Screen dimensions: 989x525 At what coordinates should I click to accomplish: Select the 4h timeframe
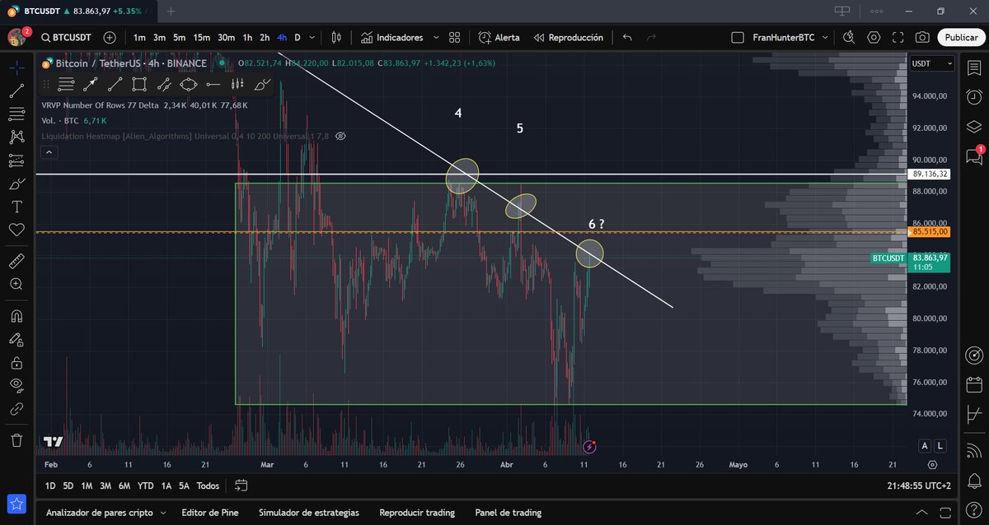(282, 38)
